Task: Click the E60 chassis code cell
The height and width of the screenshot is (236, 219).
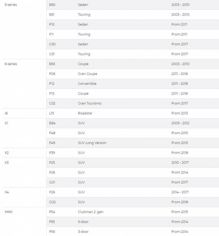Action: 52,5
